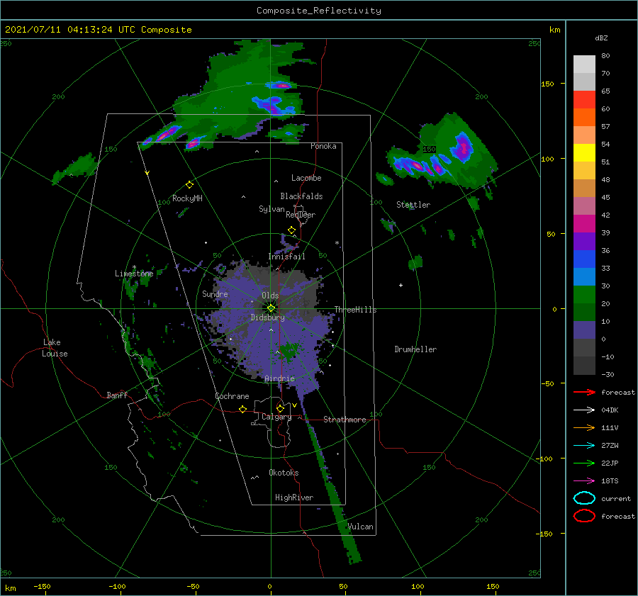The height and width of the screenshot is (596, 638).
Task: Click the green 22JP arrow in the legend
Action: [x=584, y=463]
